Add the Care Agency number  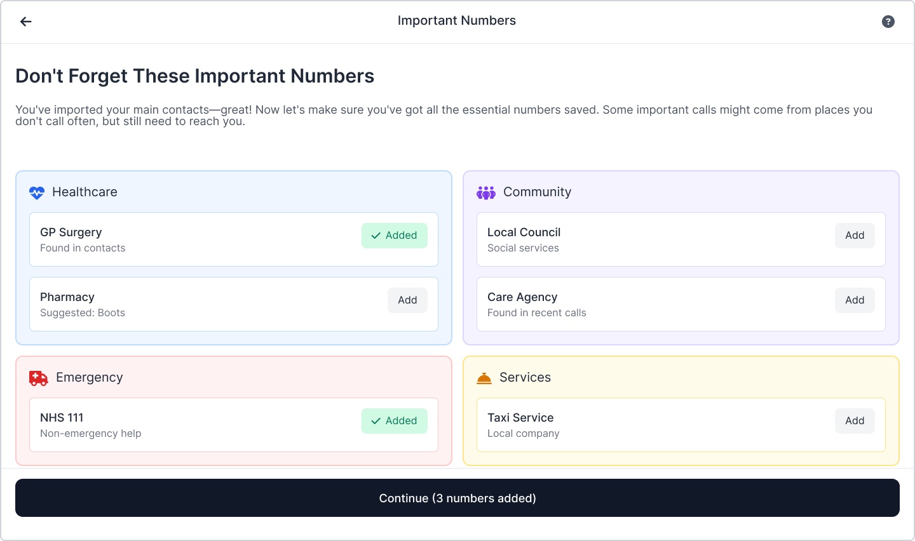[854, 300]
